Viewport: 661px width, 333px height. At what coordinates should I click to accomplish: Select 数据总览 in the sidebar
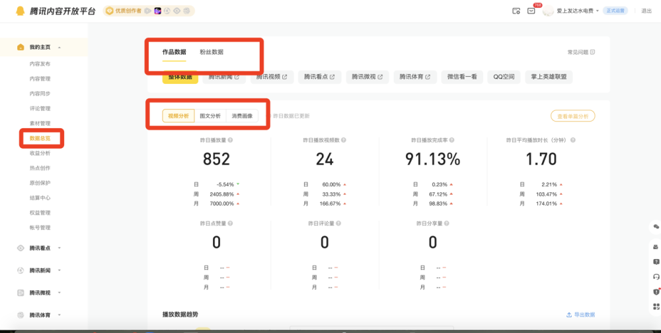point(40,138)
